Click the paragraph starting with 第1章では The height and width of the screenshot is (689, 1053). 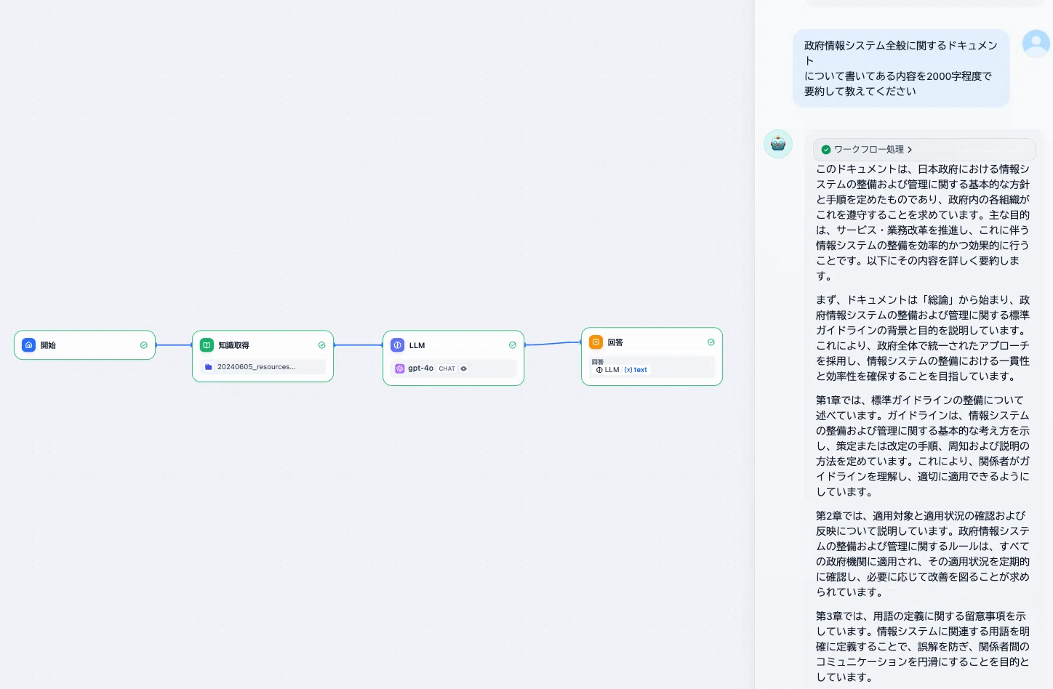click(923, 446)
